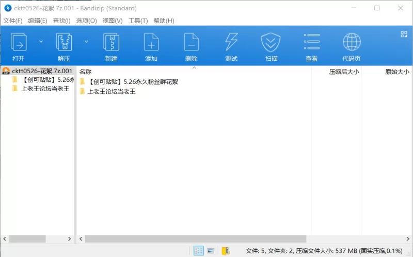The image size is (413, 257).
Task: Expand the Extract button dropdown arrow
Action: tap(86, 42)
